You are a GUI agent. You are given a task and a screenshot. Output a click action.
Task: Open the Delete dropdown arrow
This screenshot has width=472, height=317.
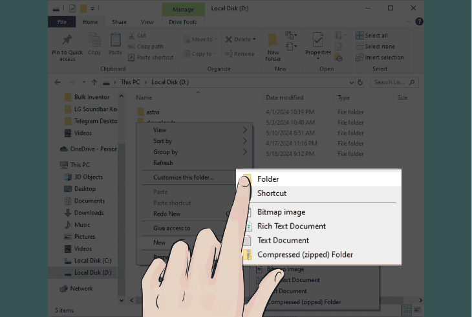pyautogui.click(x=254, y=39)
